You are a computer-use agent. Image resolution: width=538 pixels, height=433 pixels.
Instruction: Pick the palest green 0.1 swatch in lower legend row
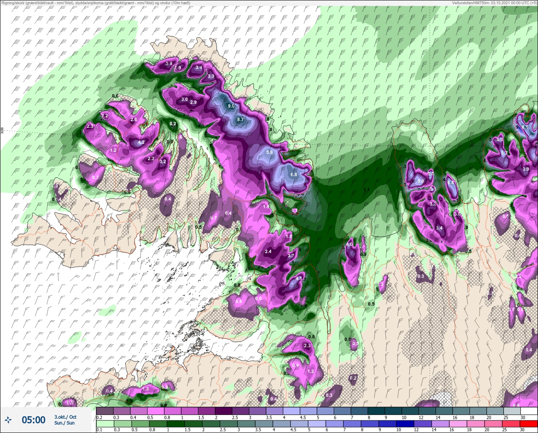(x=105, y=423)
